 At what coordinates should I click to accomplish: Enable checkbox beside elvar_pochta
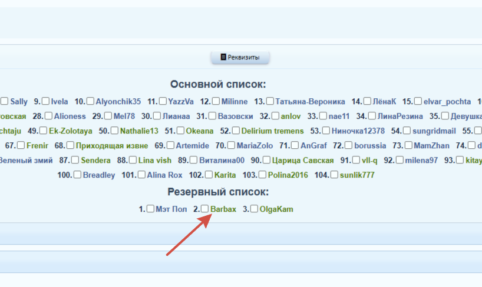click(418, 101)
